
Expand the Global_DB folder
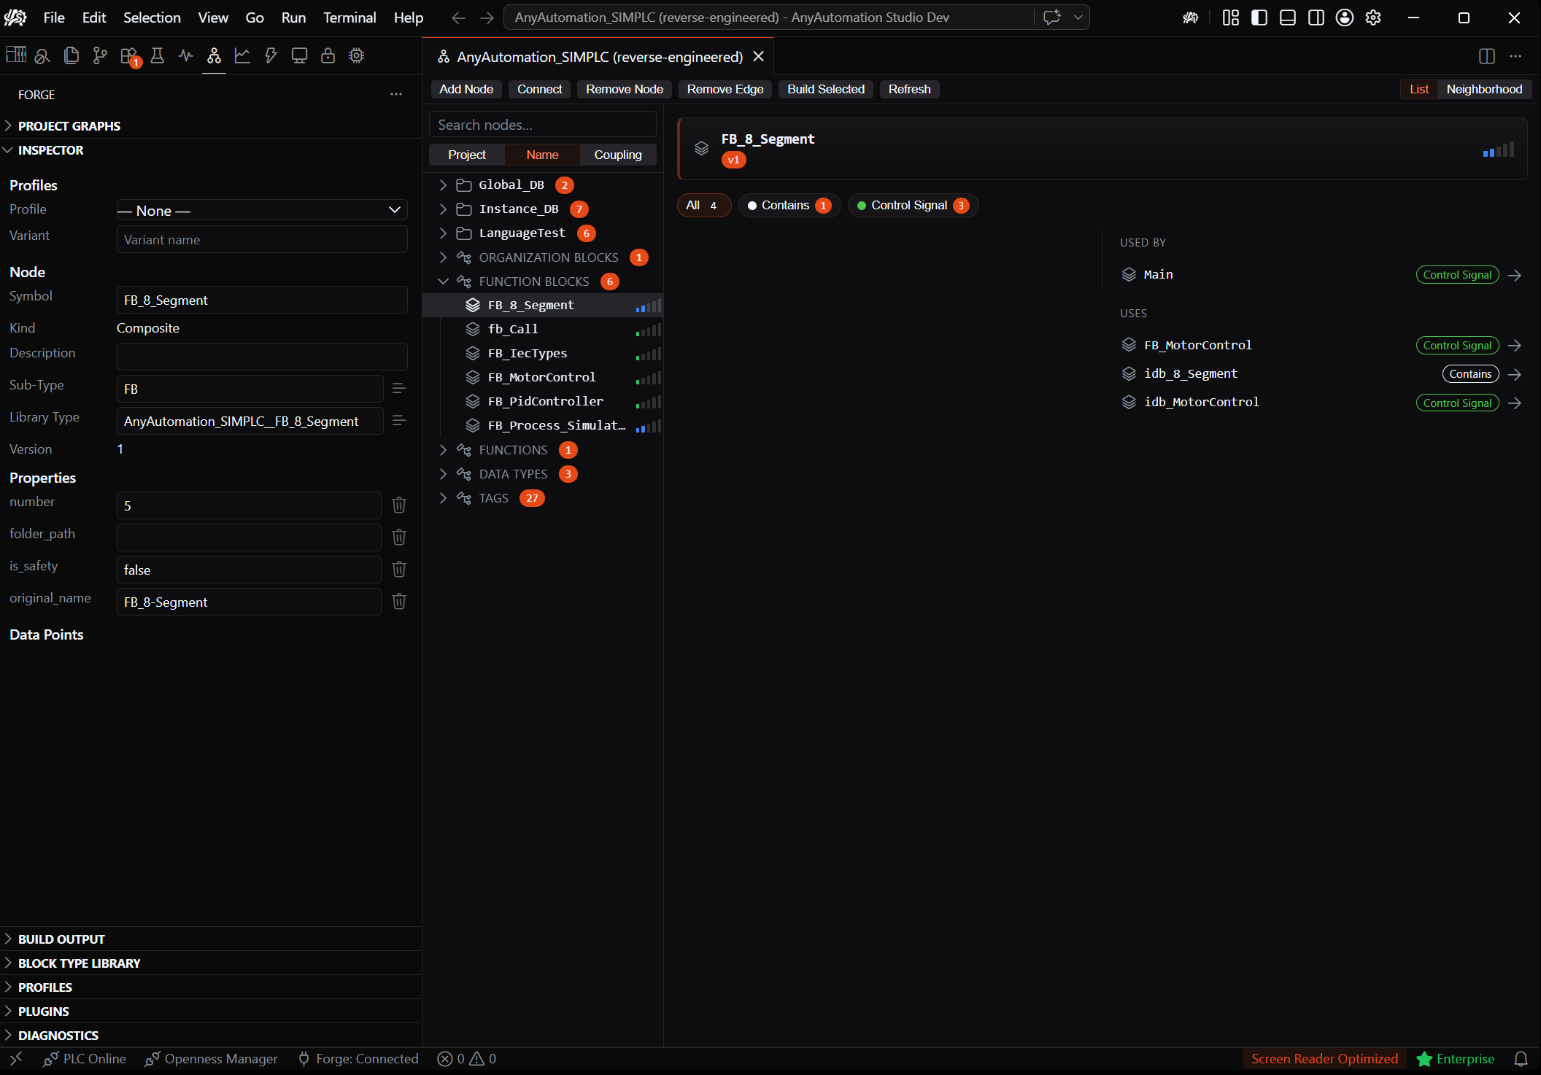pyautogui.click(x=443, y=185)
